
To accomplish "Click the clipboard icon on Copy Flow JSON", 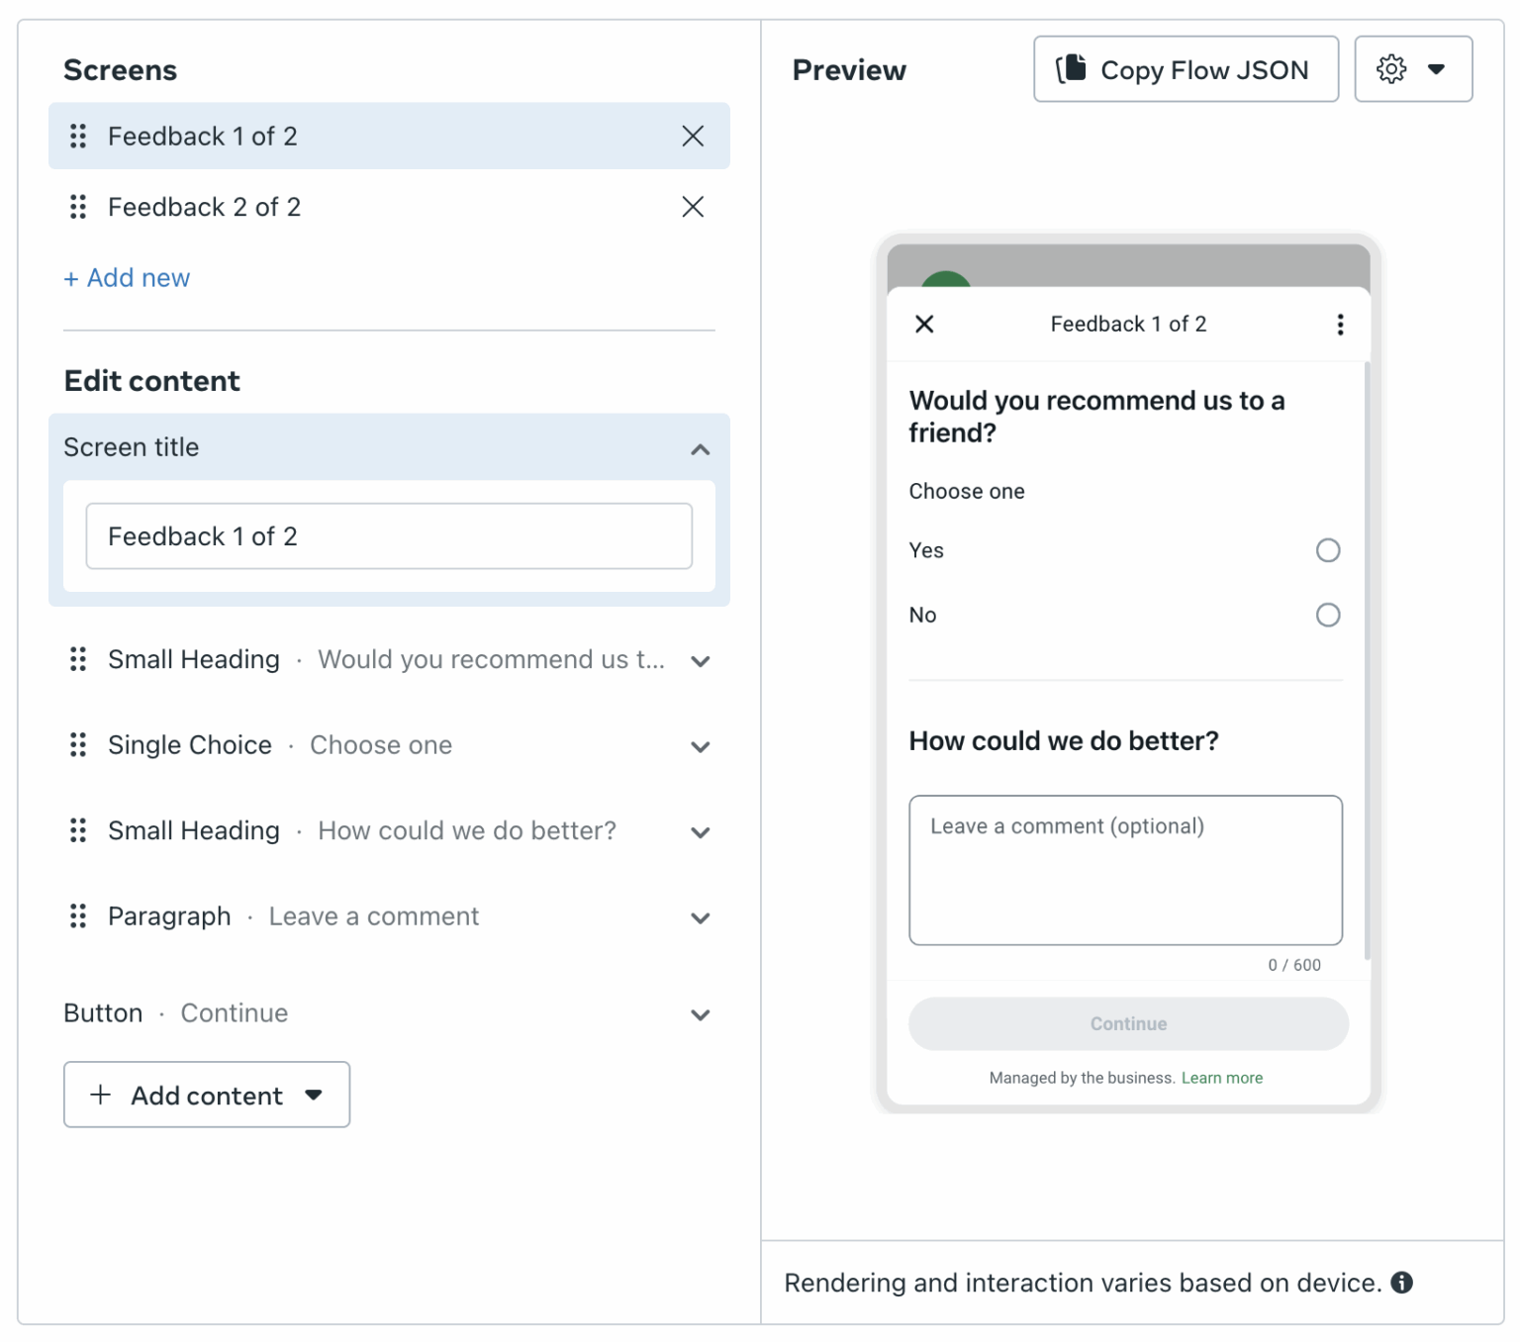I will click(1073, 68).
